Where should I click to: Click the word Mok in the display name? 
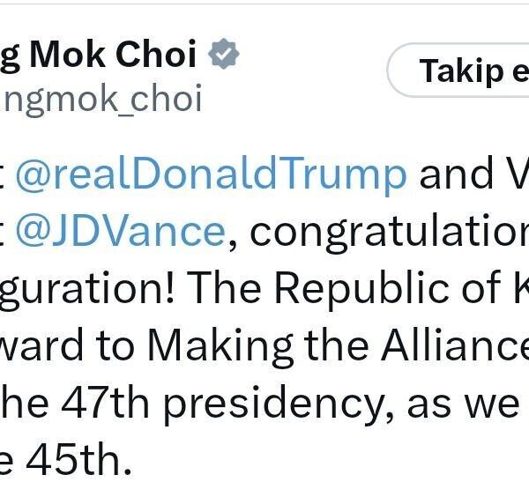pyautogui.click(x=68, y=54)
